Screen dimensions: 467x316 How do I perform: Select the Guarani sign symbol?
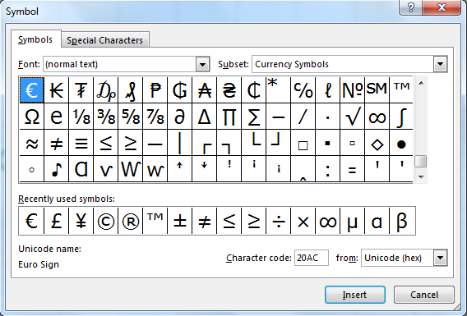(x=180, y=90)
